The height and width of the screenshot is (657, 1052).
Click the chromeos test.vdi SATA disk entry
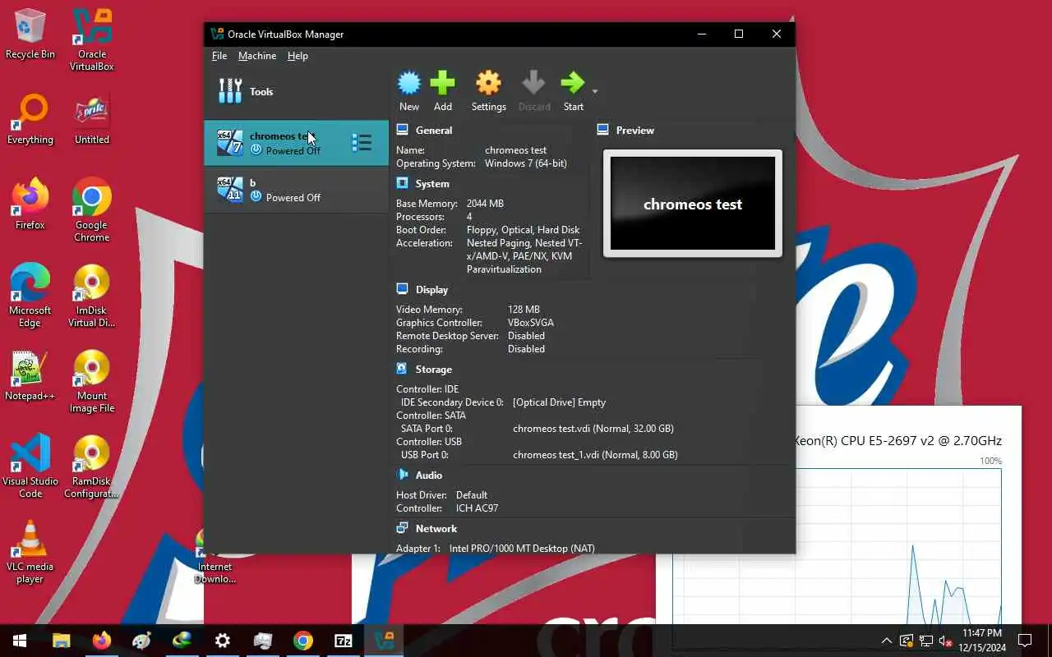click(x=593, y=429)
